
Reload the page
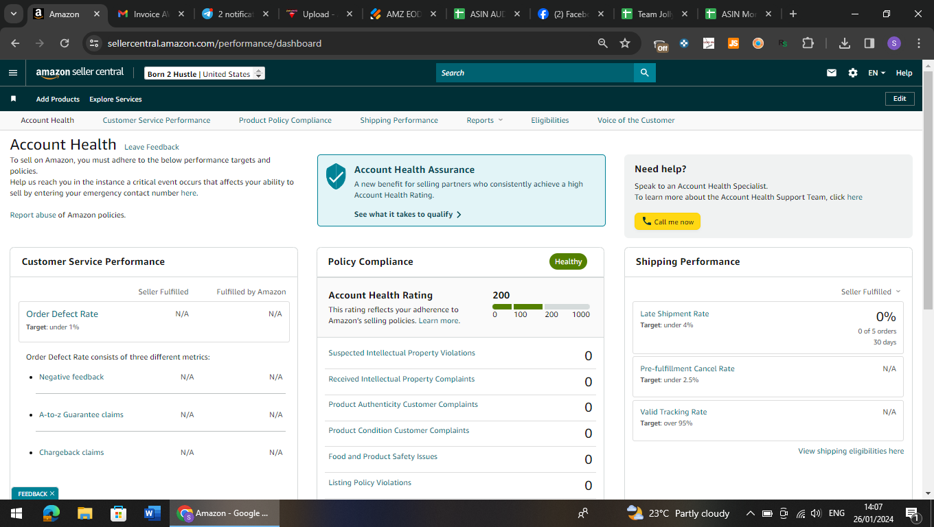[65, 43]
